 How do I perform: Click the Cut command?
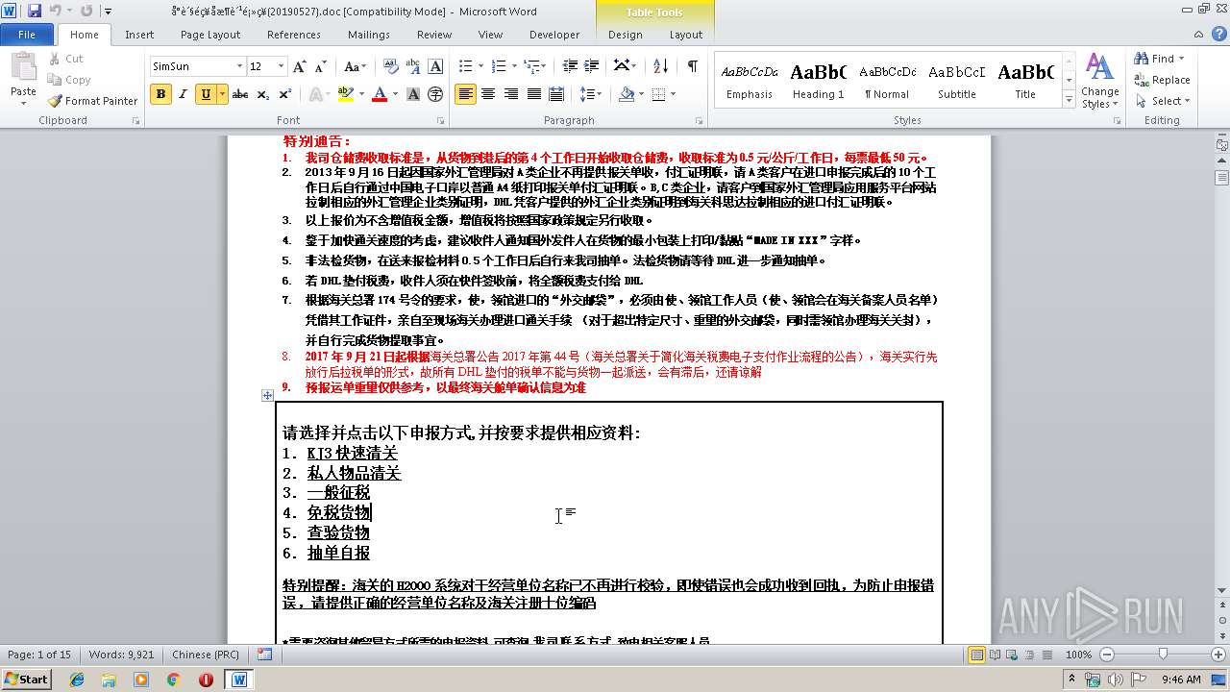tap(66, 59)
